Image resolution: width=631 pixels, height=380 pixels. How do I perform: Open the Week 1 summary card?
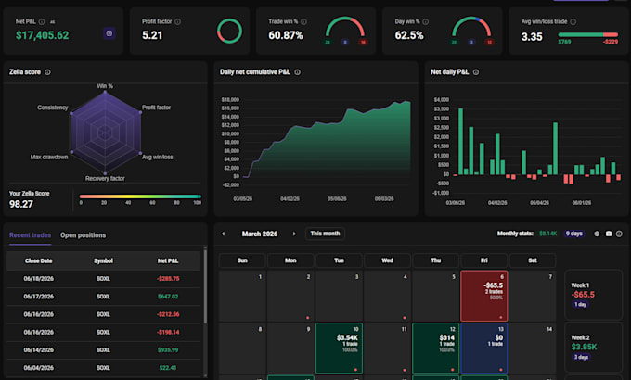594,295
